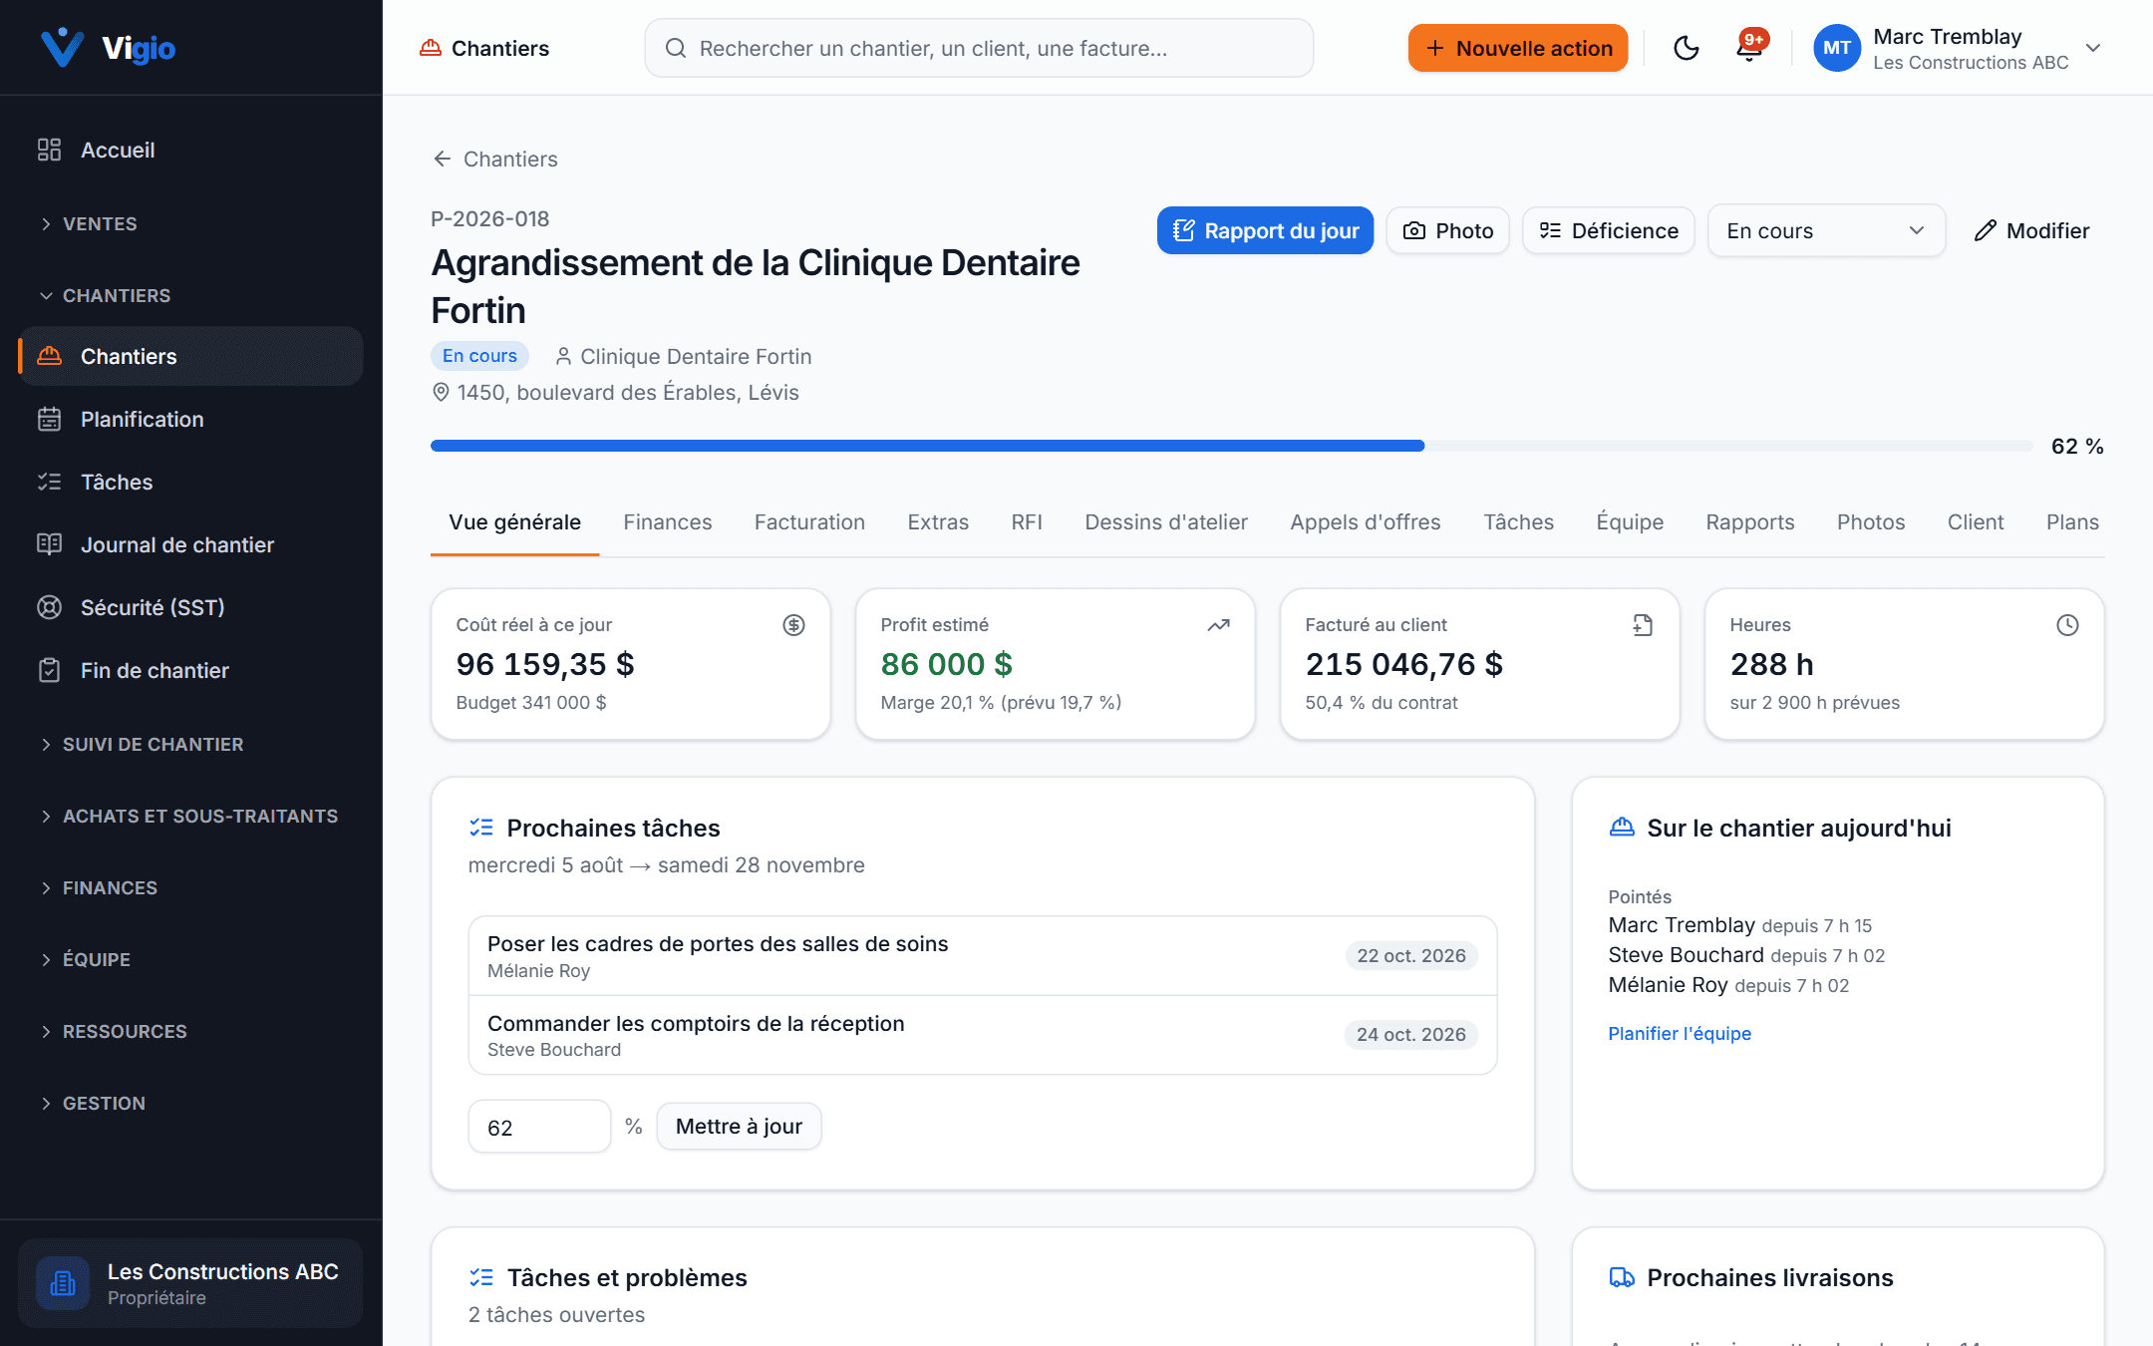Click the Nouvelle action button
The width and height of the screenshot is (2153, 1346).
(1517, 48)
